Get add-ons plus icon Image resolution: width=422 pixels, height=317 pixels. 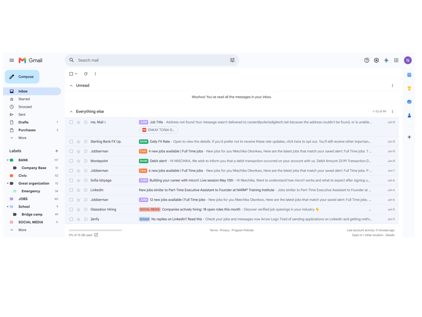tap(409, 137)
